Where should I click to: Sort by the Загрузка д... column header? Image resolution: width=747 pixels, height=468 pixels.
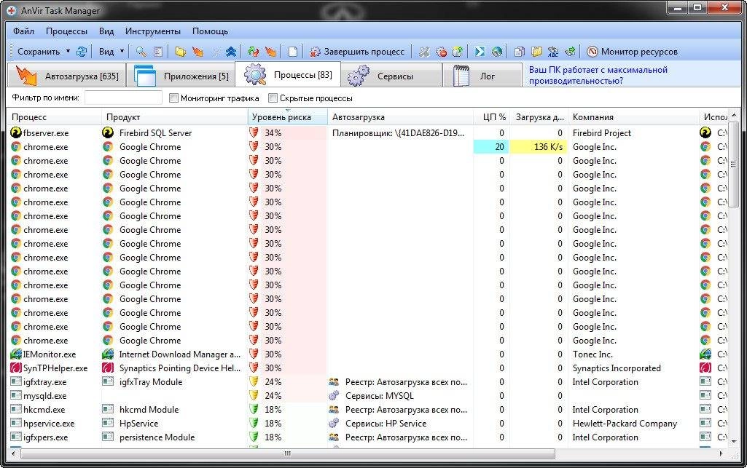click(x=539, y=117)
